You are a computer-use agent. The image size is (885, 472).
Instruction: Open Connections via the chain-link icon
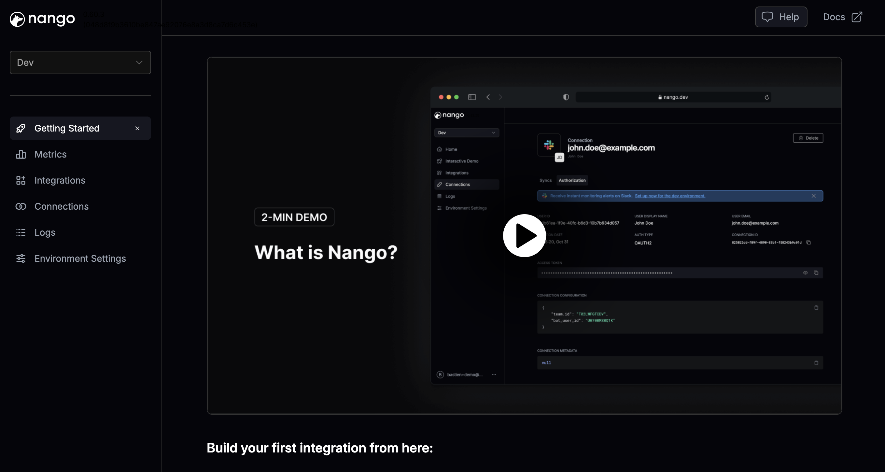[x=21, y=206]
